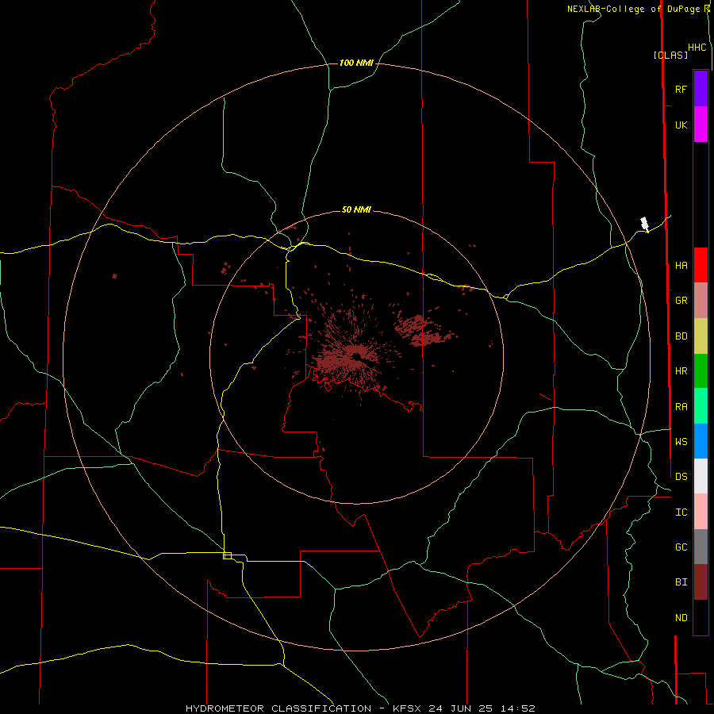Image resolution: width=714 pixels, height=714 pixels.
Task: Click the WS legend label
Action: coord(681,442)
